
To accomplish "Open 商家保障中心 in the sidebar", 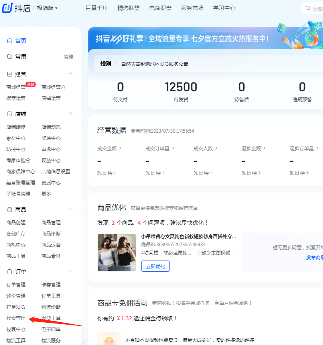I will [x=21, y=172].
